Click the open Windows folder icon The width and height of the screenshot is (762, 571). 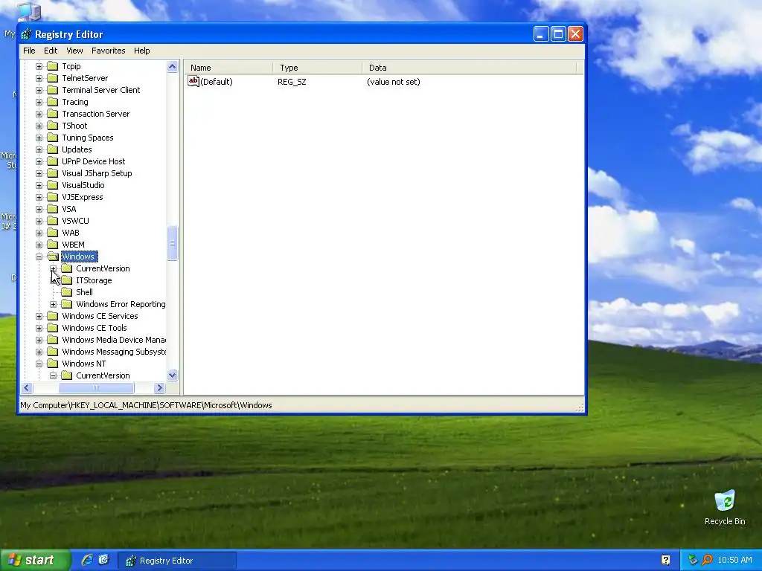click(53, 257)
